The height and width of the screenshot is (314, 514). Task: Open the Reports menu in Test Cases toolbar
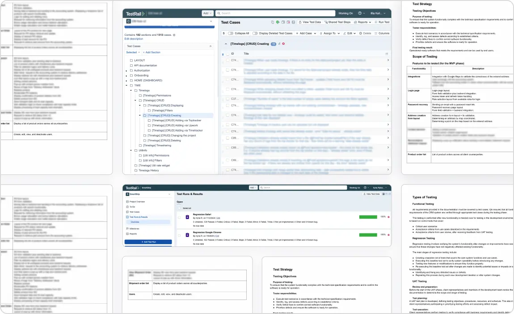coord(362,23)
